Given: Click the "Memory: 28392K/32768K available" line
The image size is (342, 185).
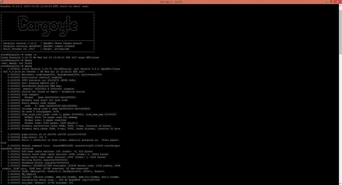Looking at the screenshot, I should (60, 166).
